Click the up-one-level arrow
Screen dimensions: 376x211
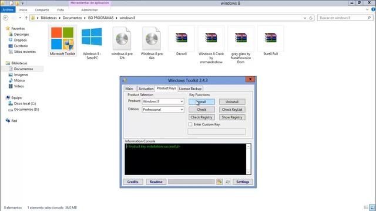[x=26, y=18]
